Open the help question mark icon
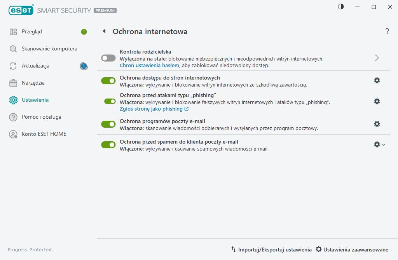The width and height of the screenshot is (398, 260). tap(387, 31)
